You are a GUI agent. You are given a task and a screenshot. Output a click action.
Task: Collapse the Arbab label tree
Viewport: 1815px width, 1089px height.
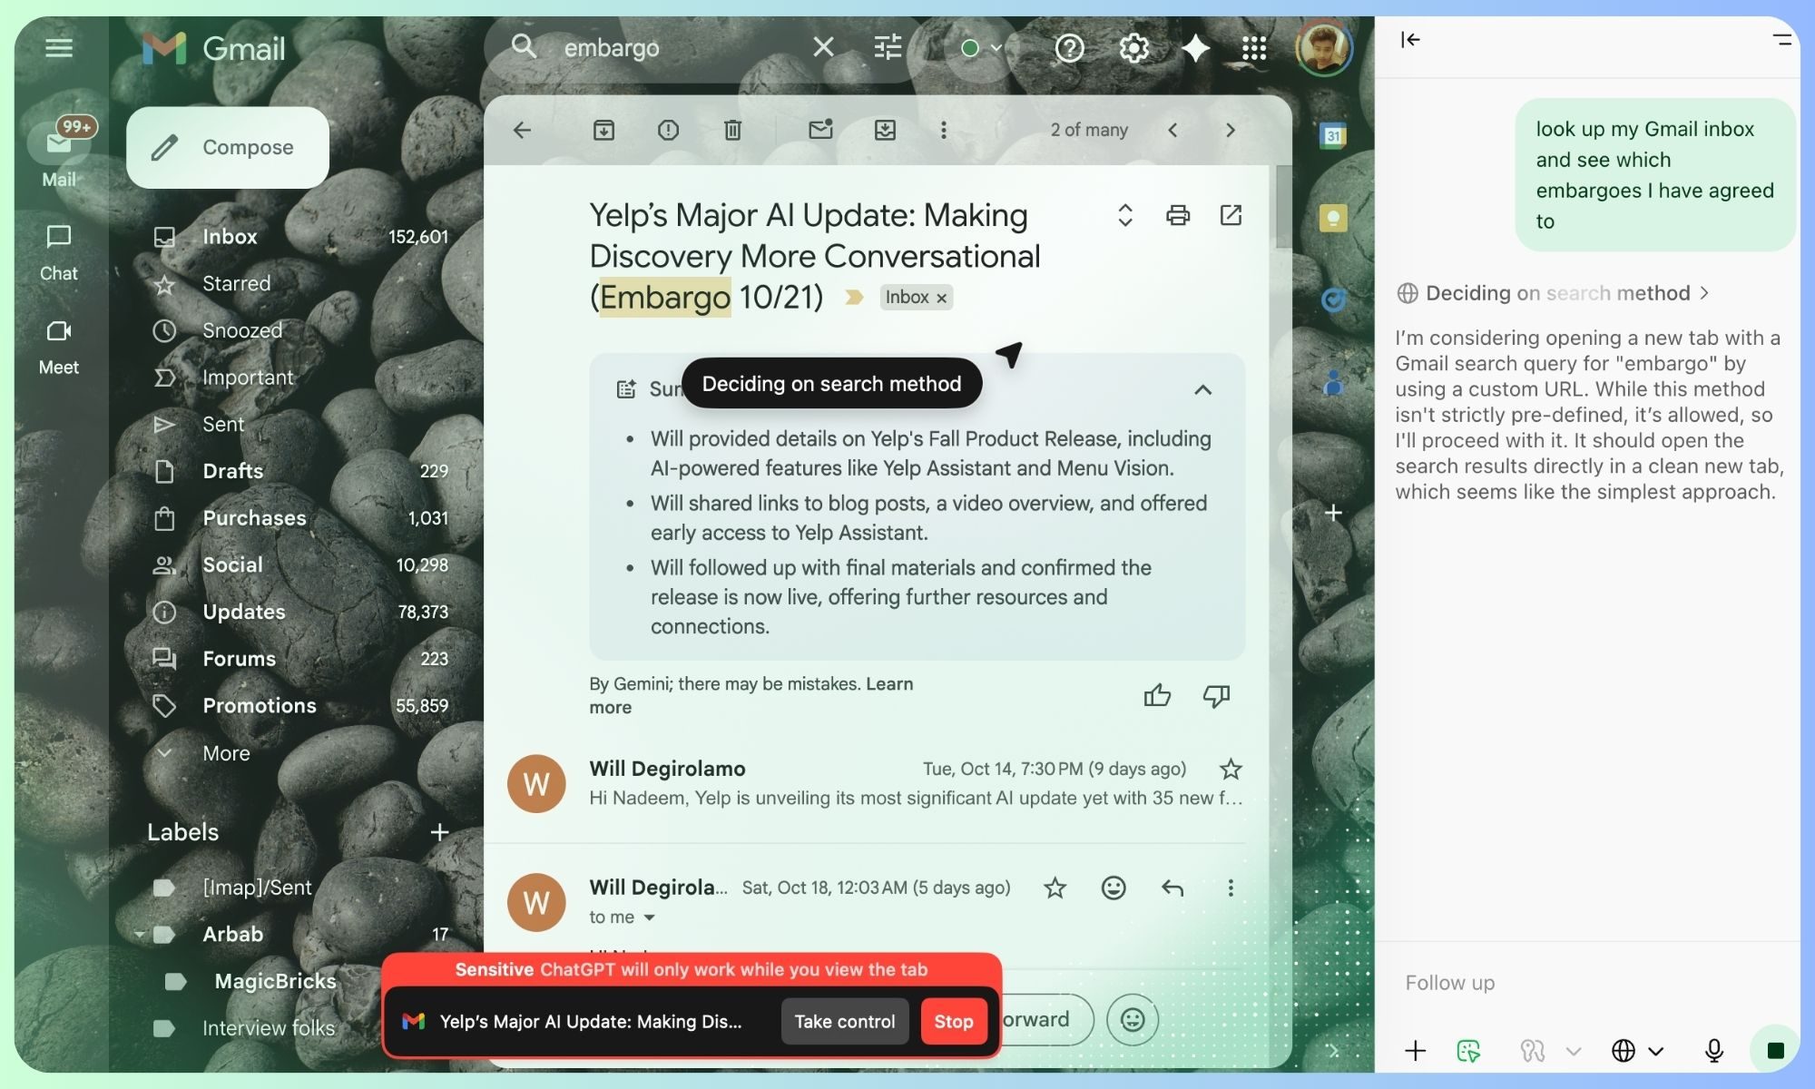(x=140, y=934)
